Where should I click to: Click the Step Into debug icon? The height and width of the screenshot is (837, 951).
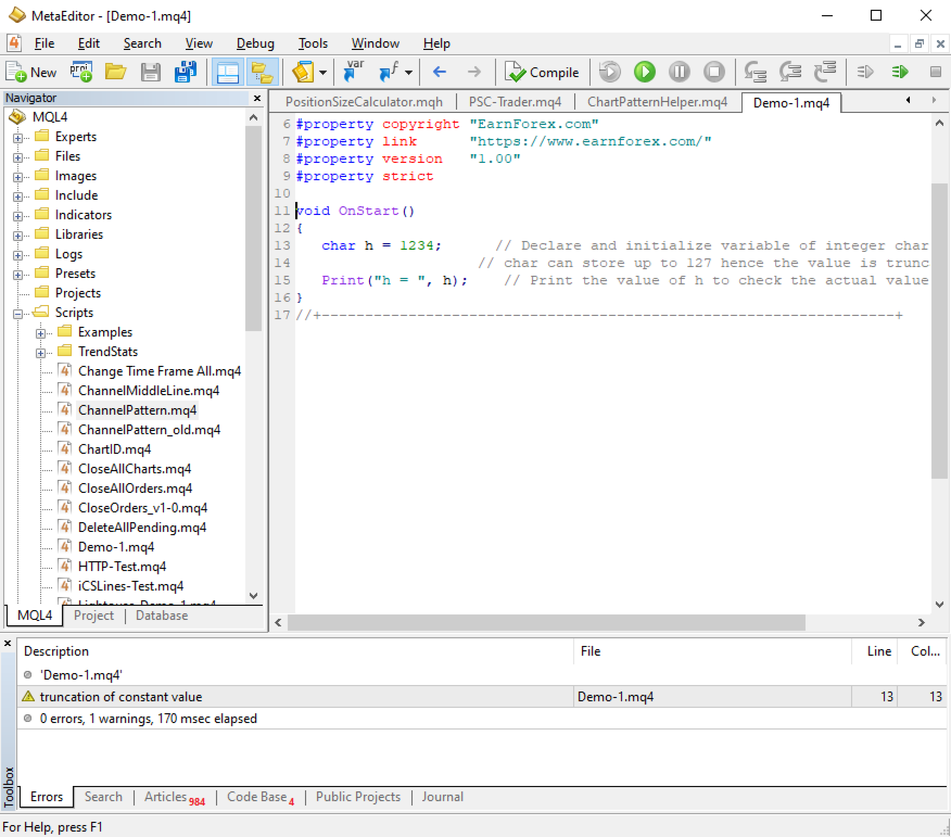coord(755,72)
